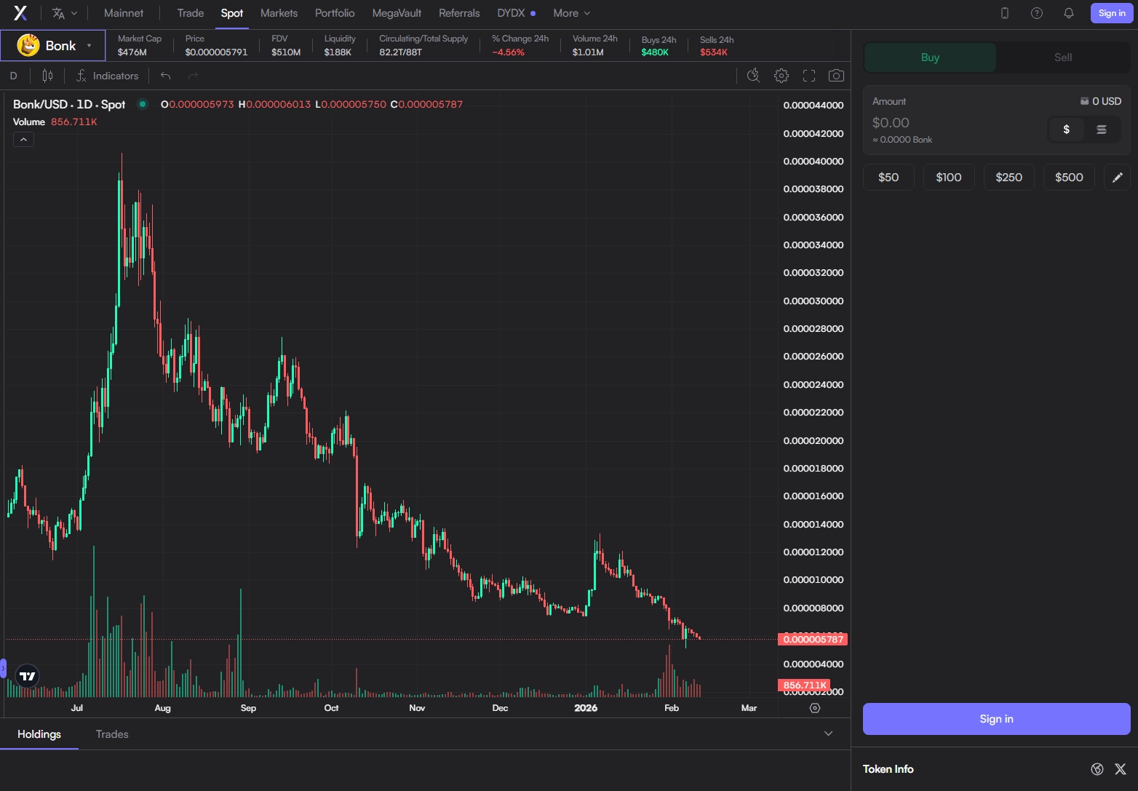Viewport: 1138px width, 791px height.
Task: Click the Token Info heading
Action: click(888, 769)
